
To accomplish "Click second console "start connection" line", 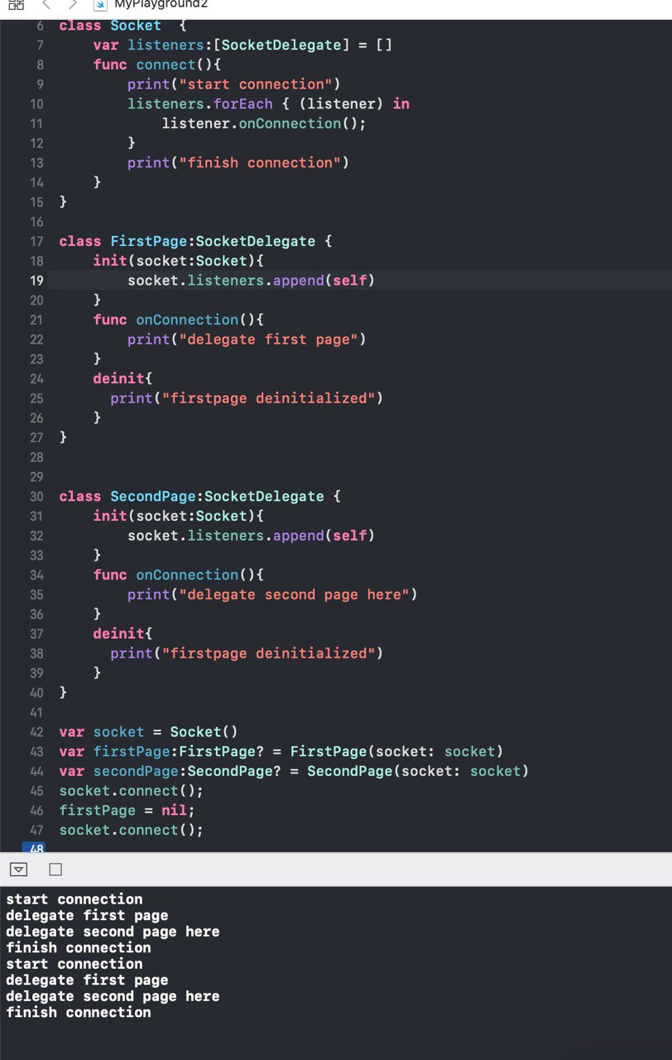I will (74, 964).
